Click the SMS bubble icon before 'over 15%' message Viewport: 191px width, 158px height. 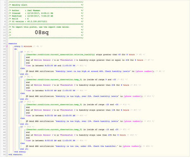pyautogui.click(x=27, y=121)
